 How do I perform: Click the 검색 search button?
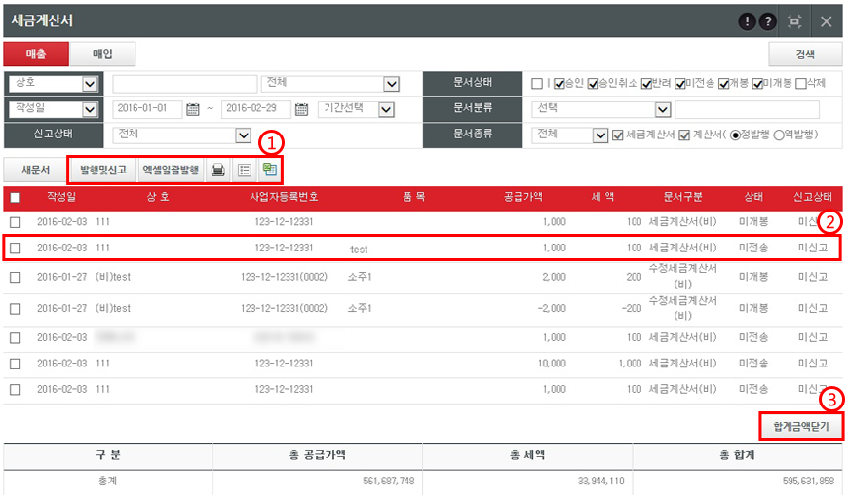(805, 55)
